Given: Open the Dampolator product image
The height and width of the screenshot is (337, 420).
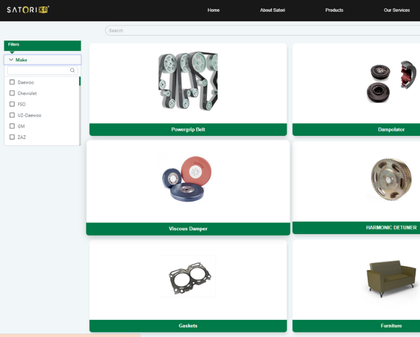Looking at the screenshot, I should point(390,81).
